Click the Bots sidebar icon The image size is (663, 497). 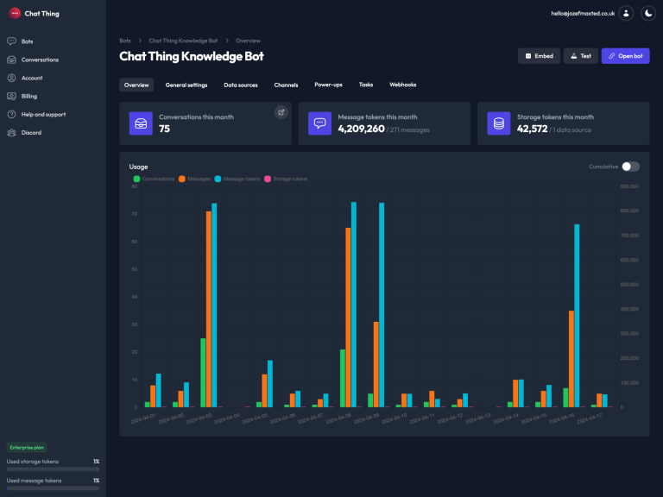(11, 41)
